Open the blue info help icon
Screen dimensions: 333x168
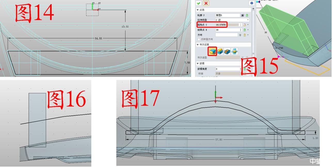tap(251, 3)
